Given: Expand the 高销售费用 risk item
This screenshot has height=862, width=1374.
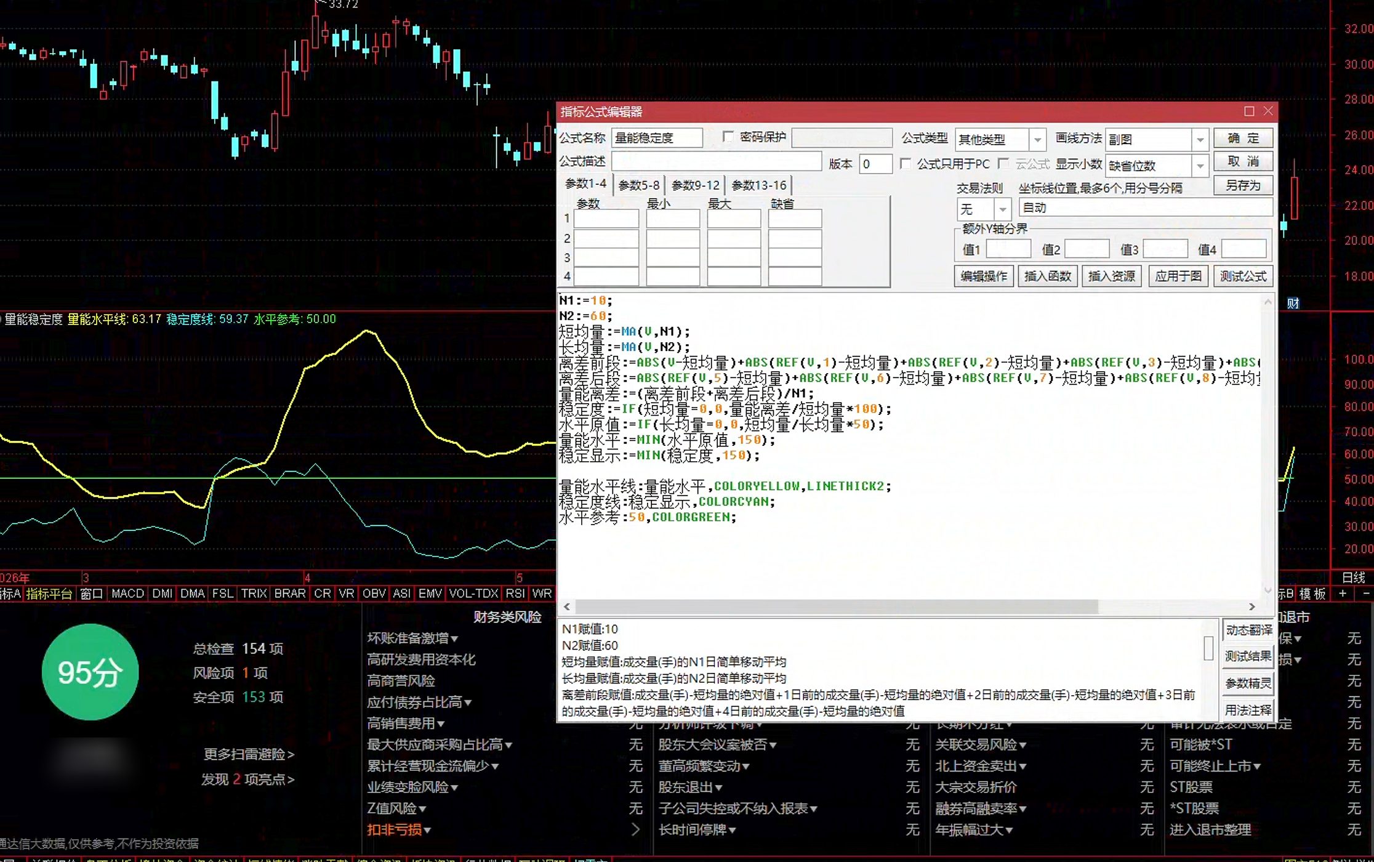Looking at the screenshot, I should pos(441,724).
